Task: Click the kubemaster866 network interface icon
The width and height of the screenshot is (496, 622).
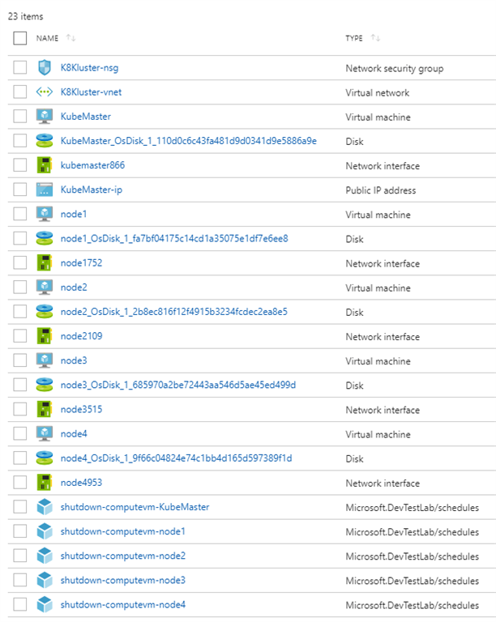Action: coord(45,165)
